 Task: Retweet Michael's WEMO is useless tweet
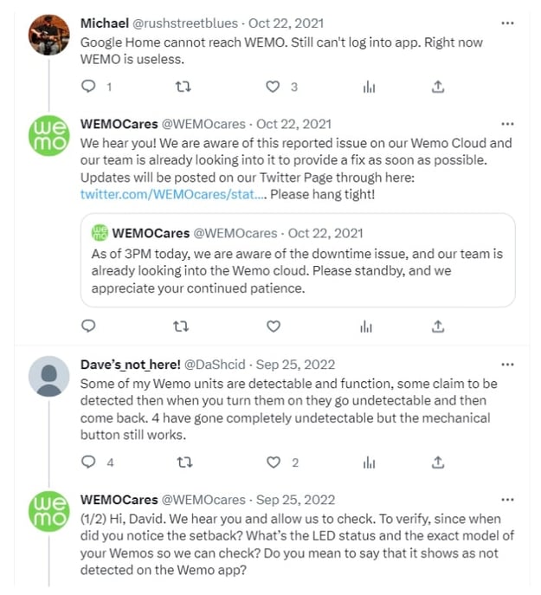click(x=183, y=87)
